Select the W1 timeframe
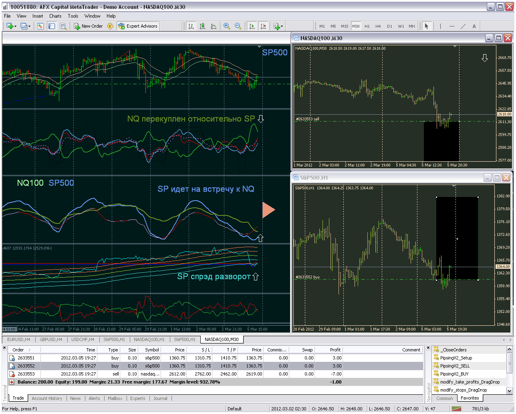The image size is (516, 414). pos(401,26)
